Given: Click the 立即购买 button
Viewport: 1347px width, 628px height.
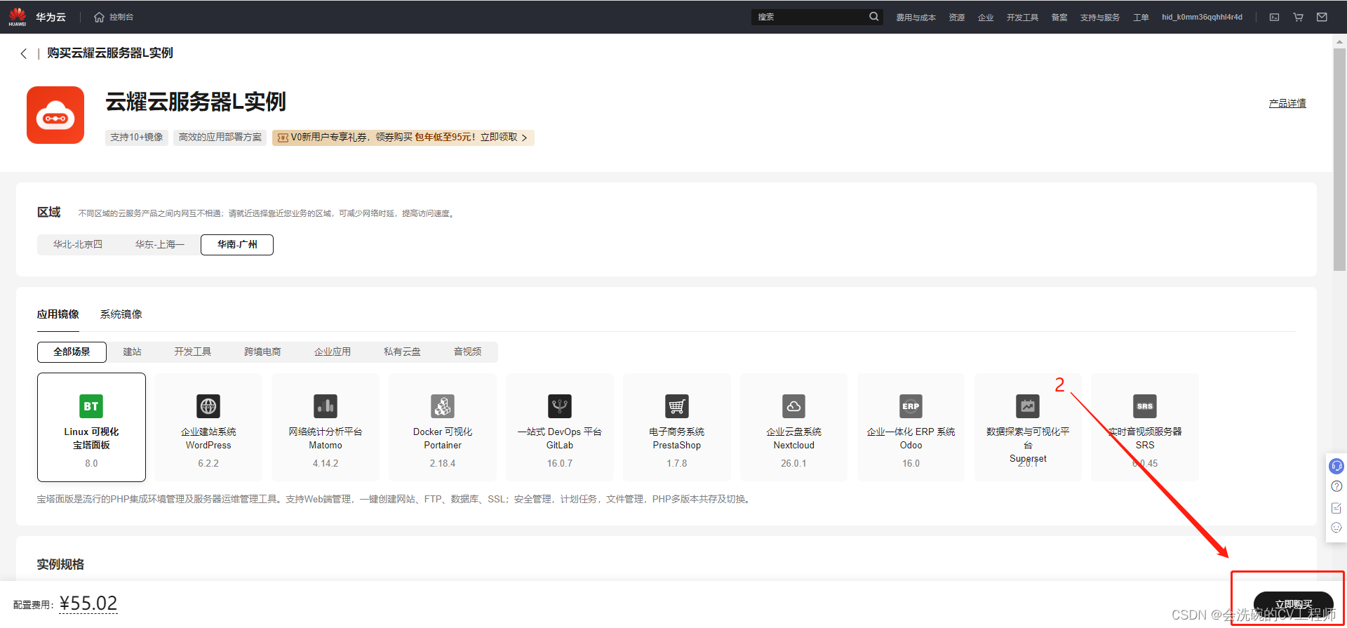Looking at the screenshot, I should pos(1293,604).
